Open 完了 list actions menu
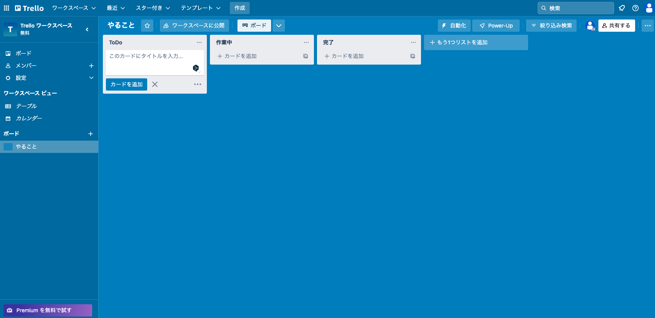The width and height of the screenshot is (655, 318). point(413,42)
